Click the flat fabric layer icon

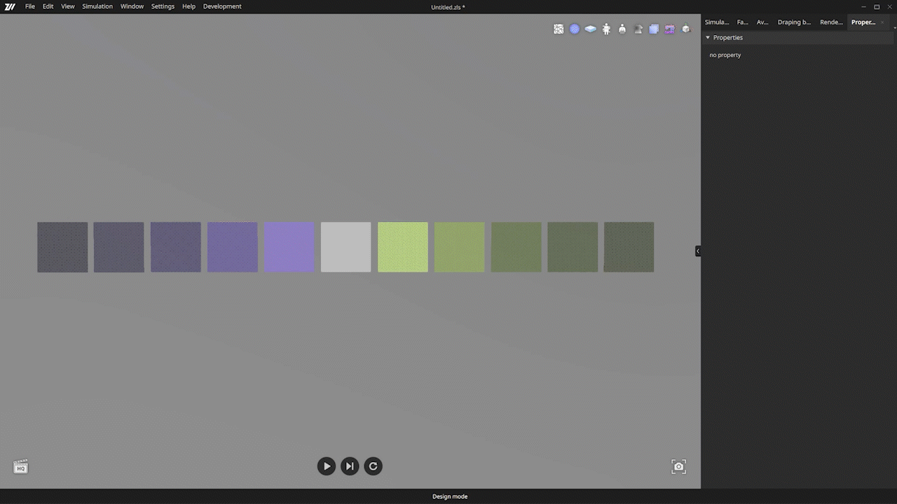coord(590,29)
